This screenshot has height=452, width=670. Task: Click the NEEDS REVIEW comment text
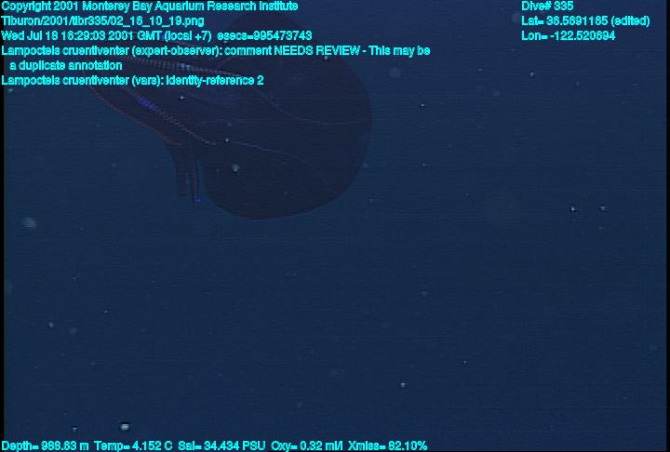[316, 51]
